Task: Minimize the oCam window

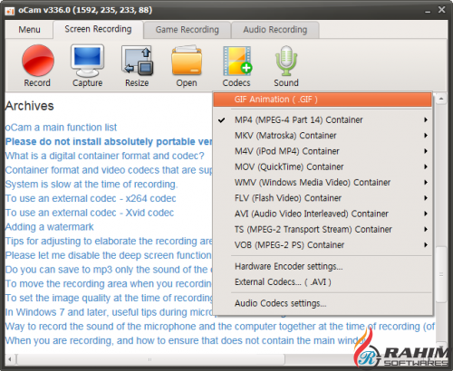Action: click(x=428, y=11)
